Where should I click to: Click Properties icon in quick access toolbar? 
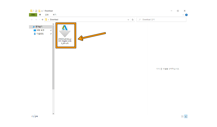click(36, 11)
